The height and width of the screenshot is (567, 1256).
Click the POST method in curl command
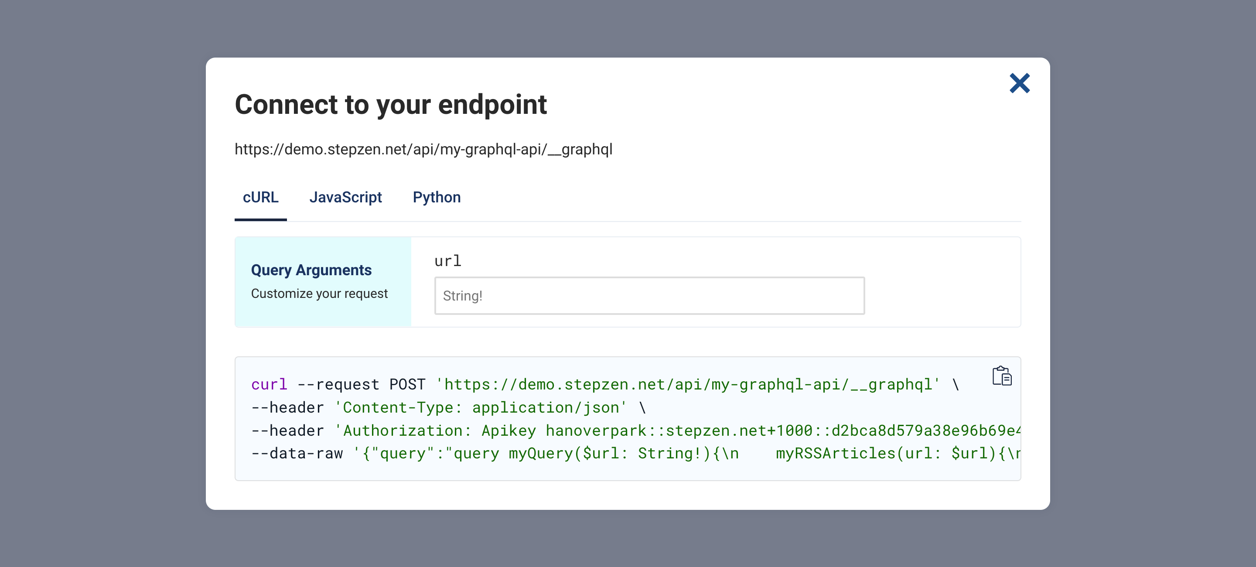tap(407, 384)
